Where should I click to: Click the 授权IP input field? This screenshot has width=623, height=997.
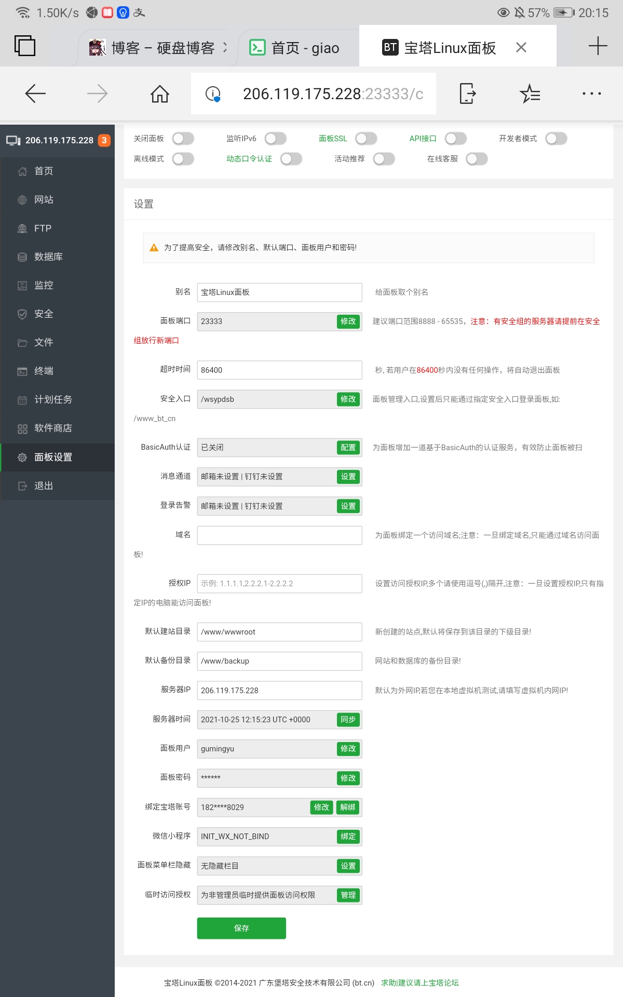pos(279,584)
